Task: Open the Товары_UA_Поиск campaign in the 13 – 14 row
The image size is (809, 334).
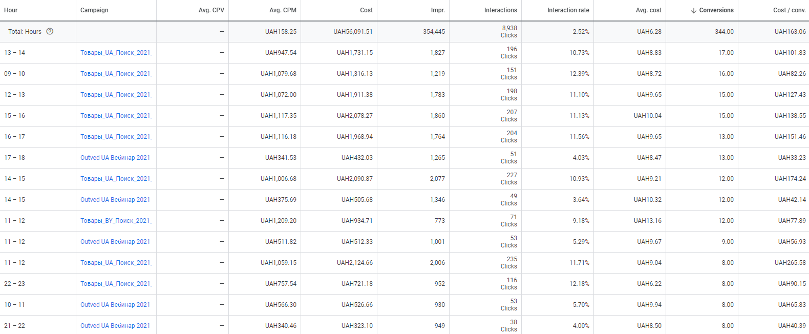Action: pos(116,53)
